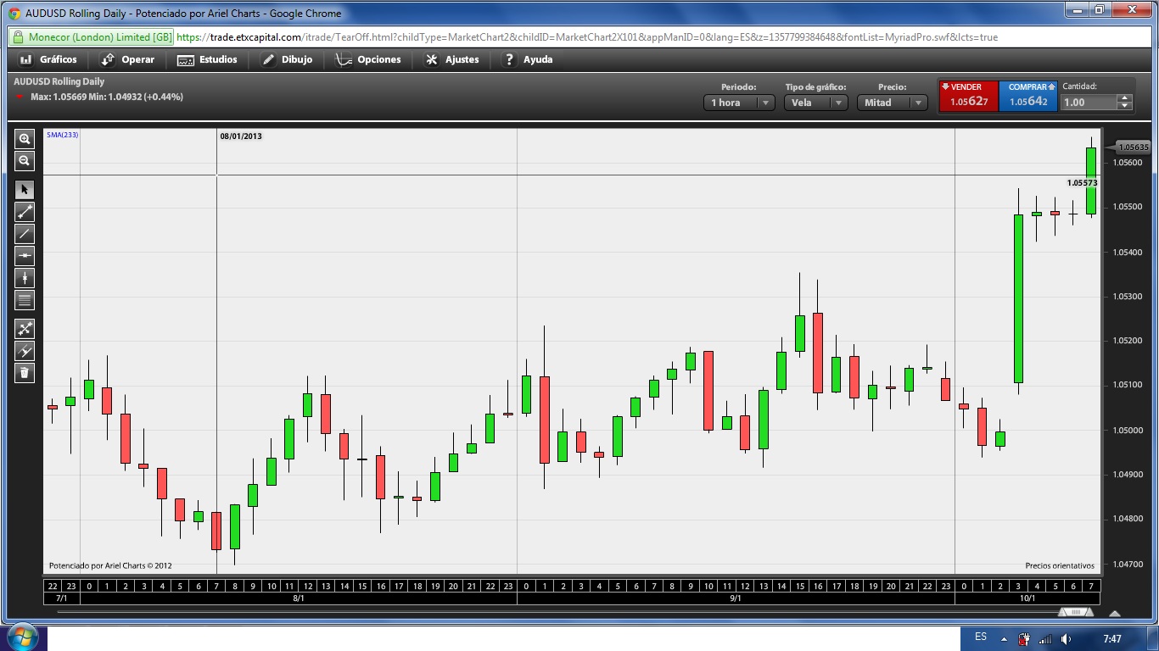Pick the horizontal line drawing tool
This screenshot has height=651, width=1159.
25,255
